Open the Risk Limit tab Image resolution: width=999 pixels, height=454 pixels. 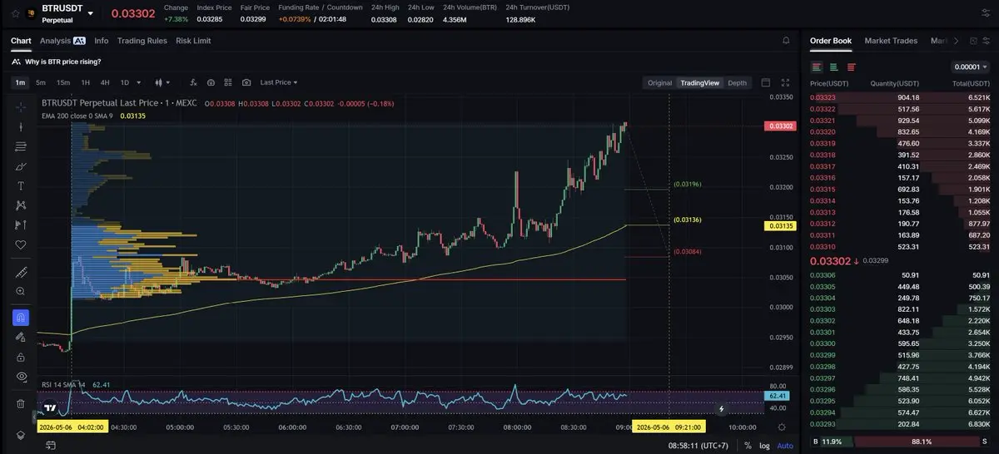pyautogui.click(x=193, y=40)
